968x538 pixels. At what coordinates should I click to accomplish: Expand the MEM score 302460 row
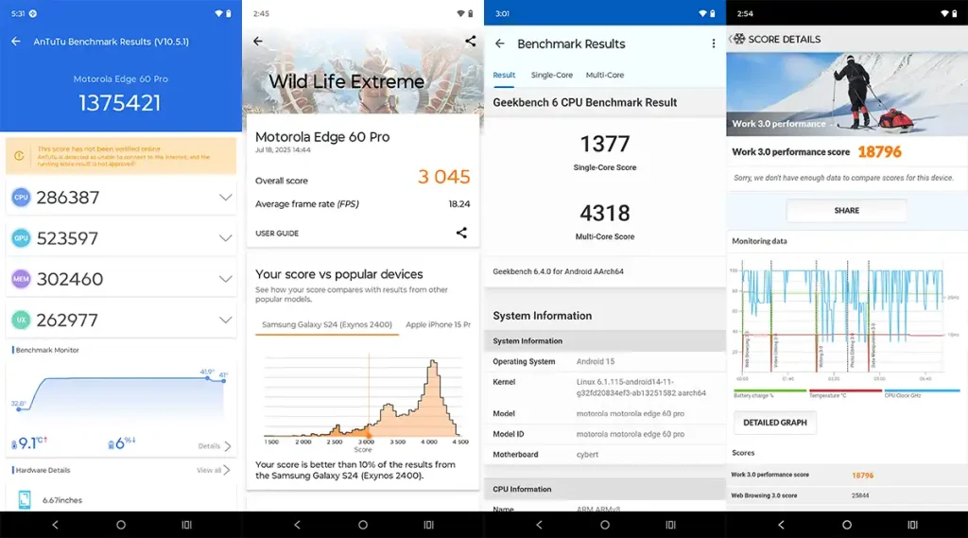tap(225, 279)
